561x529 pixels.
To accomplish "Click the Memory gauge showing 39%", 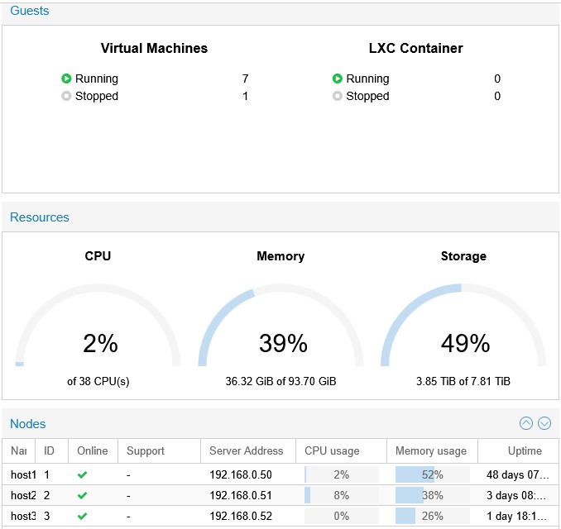I will 280,331.
